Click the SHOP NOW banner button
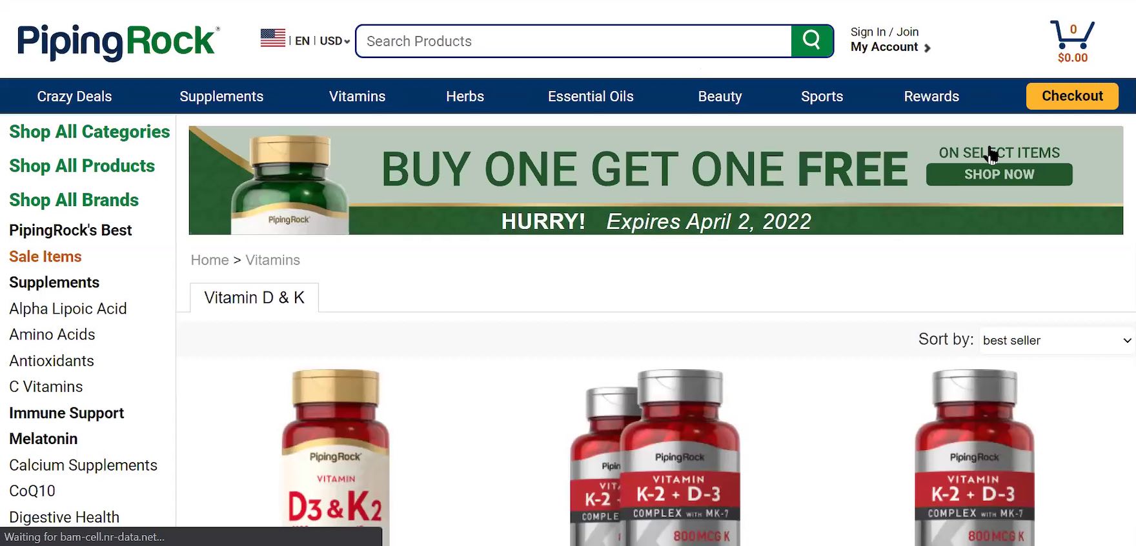1136x546 pixels. (999, 174)
